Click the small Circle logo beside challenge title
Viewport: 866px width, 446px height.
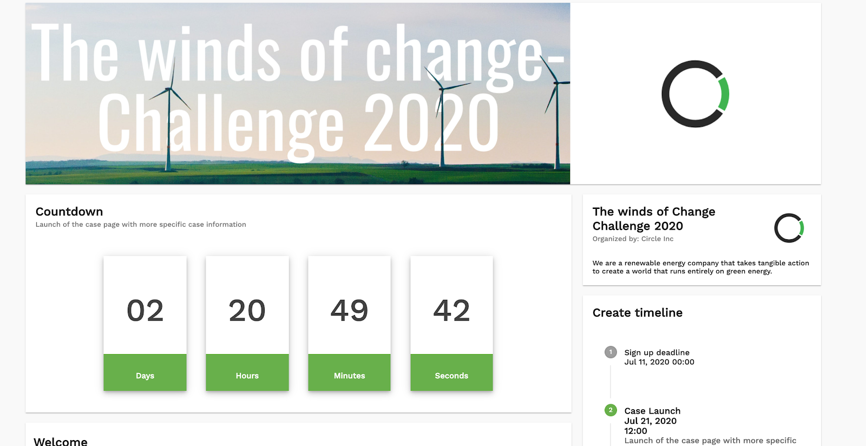(x=789, y=228)
